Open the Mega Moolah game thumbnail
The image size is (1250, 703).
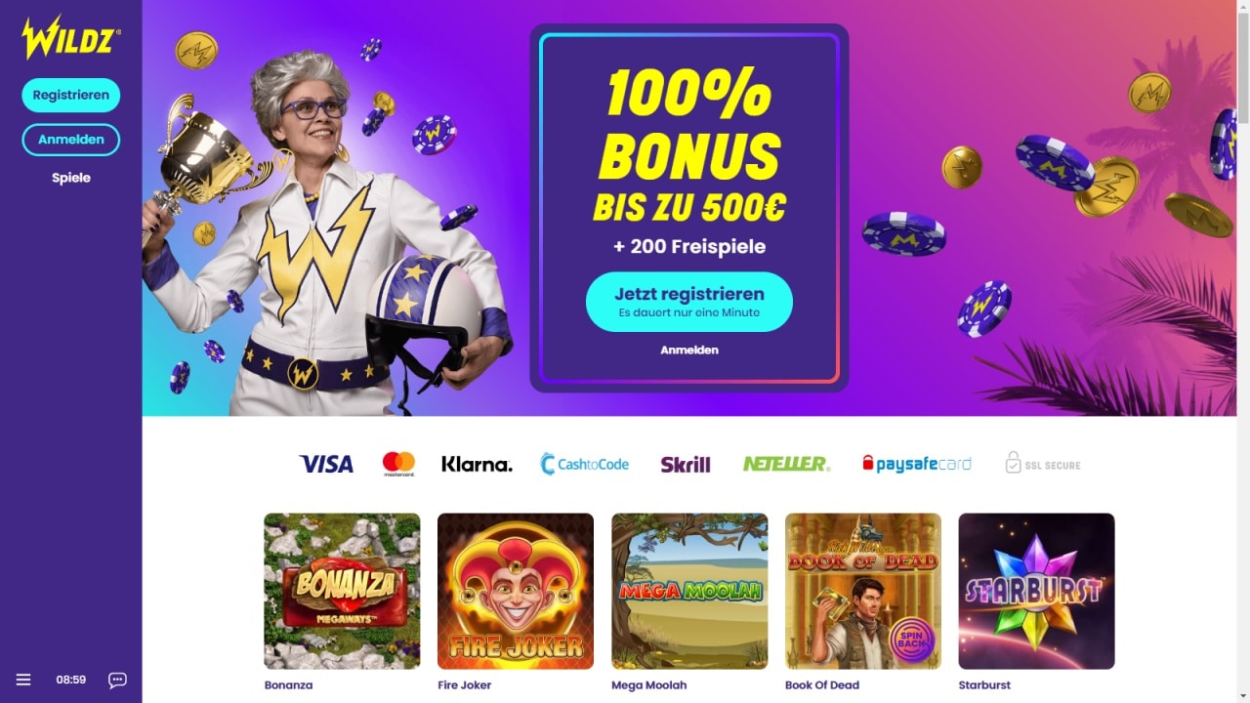[x=689, y=591]
